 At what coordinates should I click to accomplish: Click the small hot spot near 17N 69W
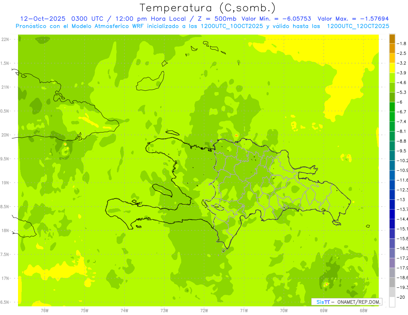(x=326, y=284)
